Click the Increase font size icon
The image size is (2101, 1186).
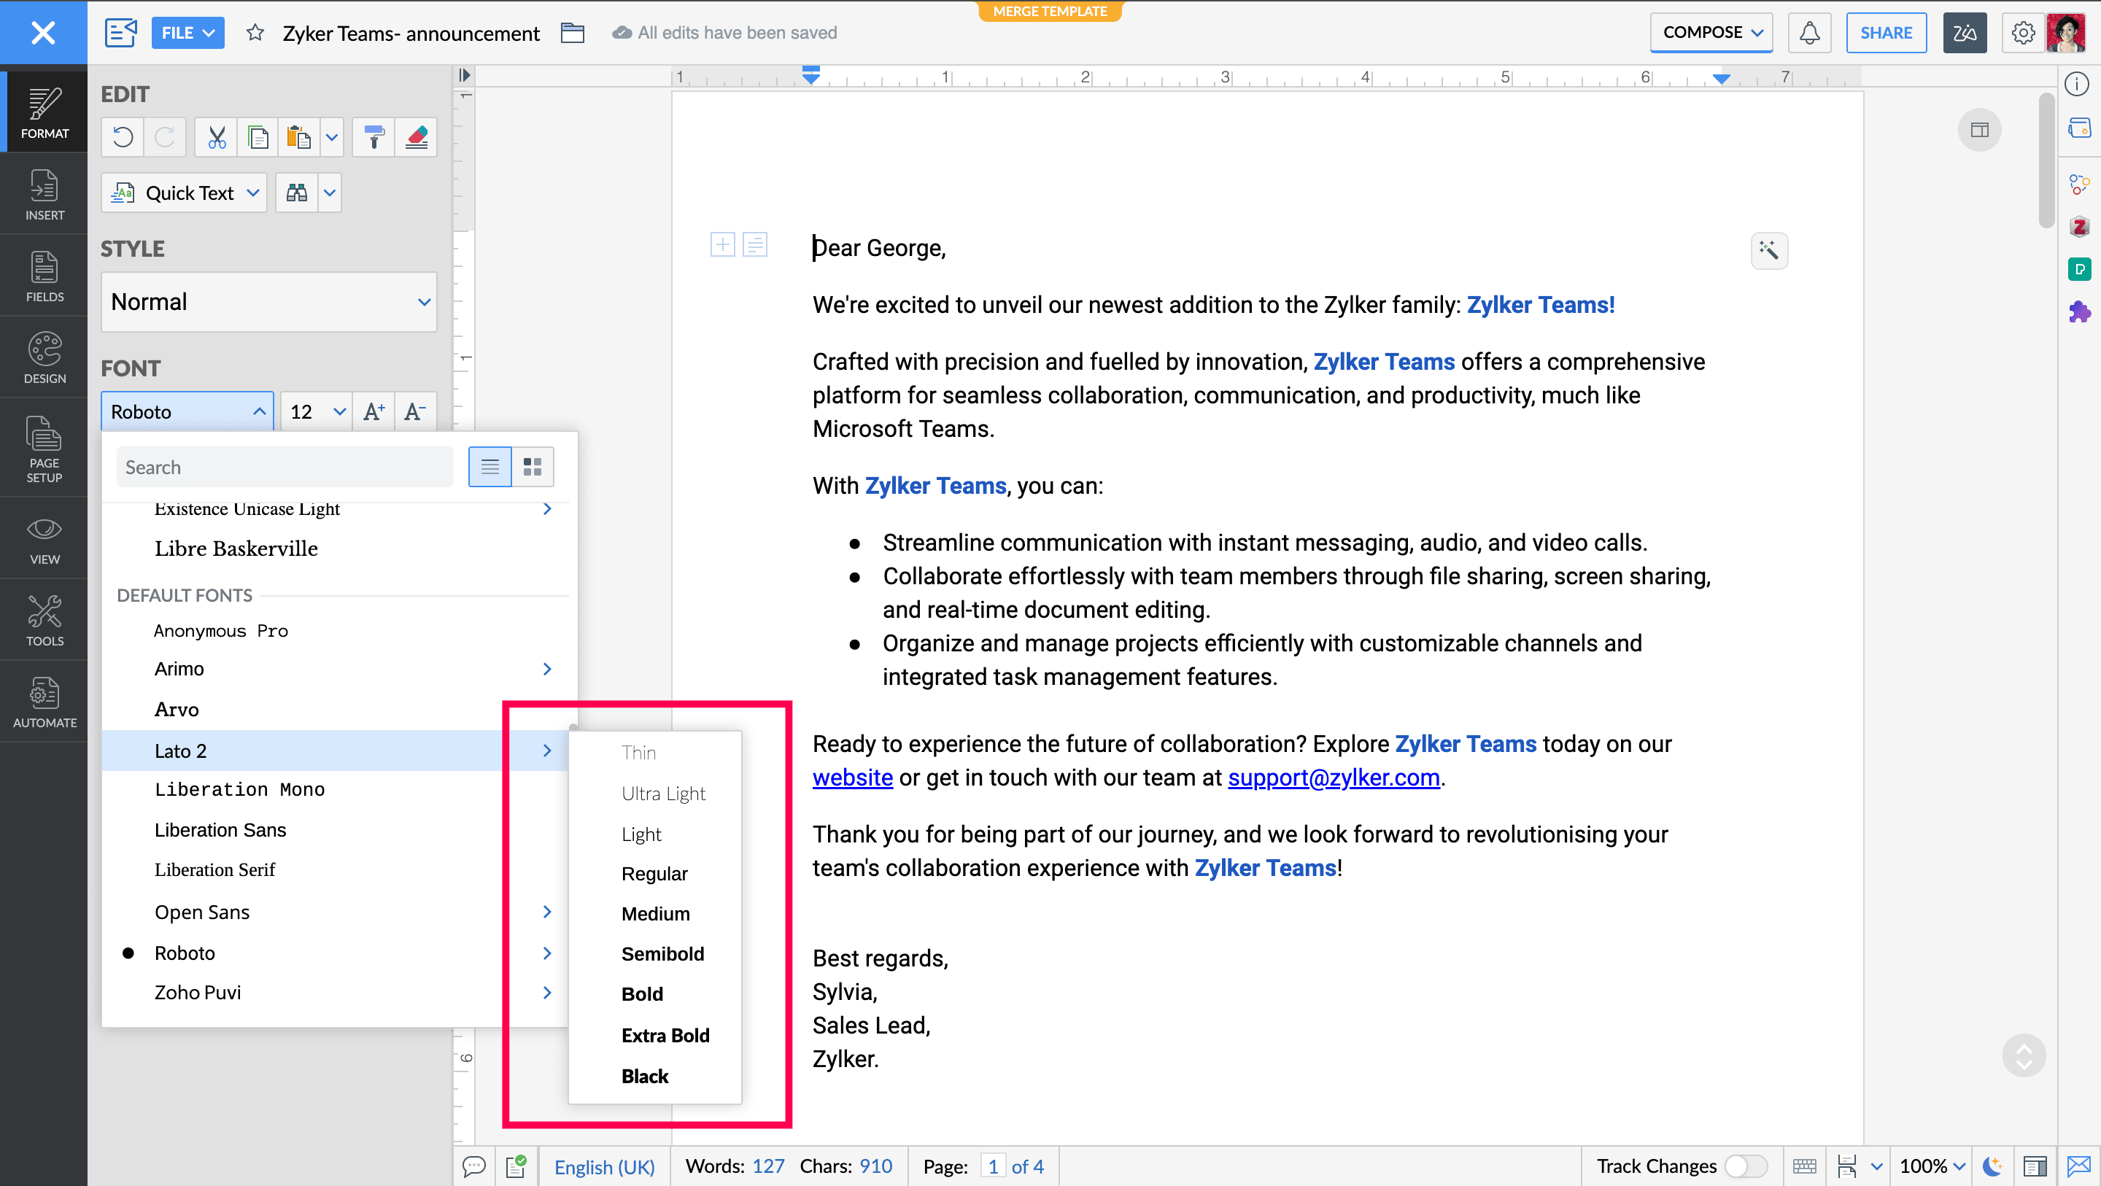click(374, 412)
